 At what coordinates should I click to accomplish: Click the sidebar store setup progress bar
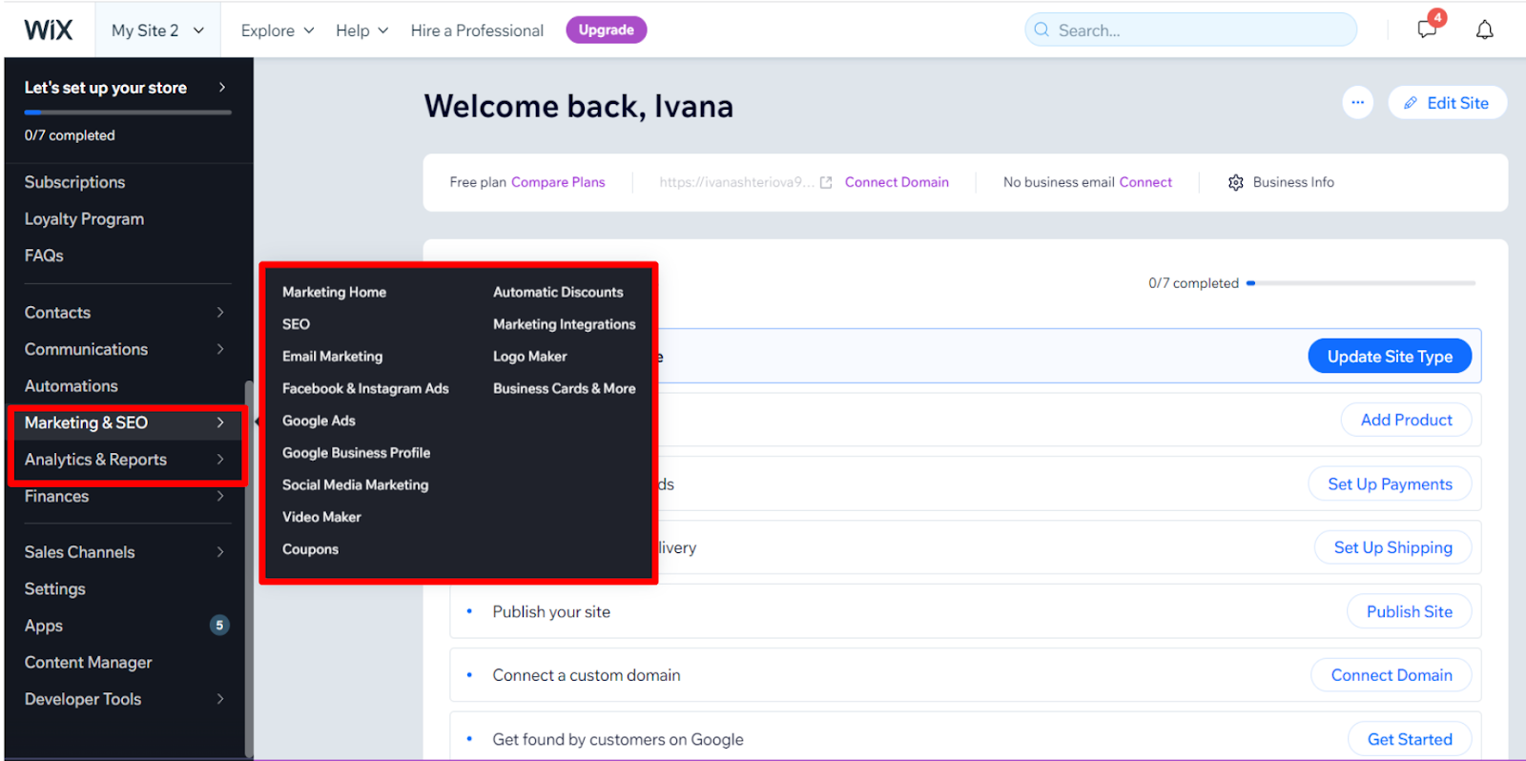[128, 113]
